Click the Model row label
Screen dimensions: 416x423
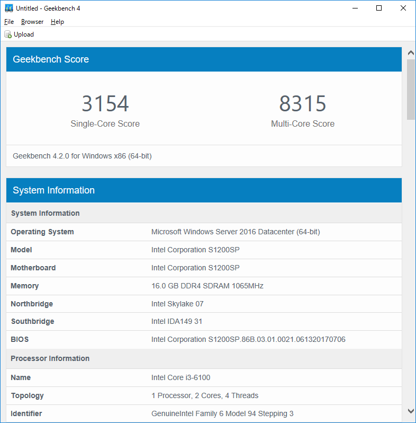click(21, 250)
